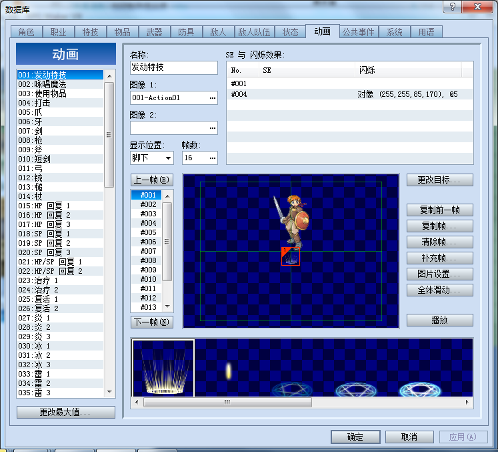The image size is (498, 452).
Task: Select animation 007:剑
Action: [x=60, y=131]
